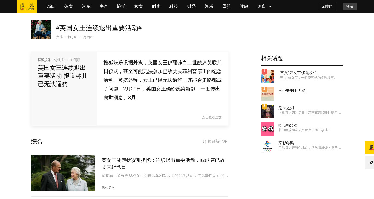Viewport: 374px width, 199px height.
Task: Open article 英女王健康状况引担忧
Action: 163,163
